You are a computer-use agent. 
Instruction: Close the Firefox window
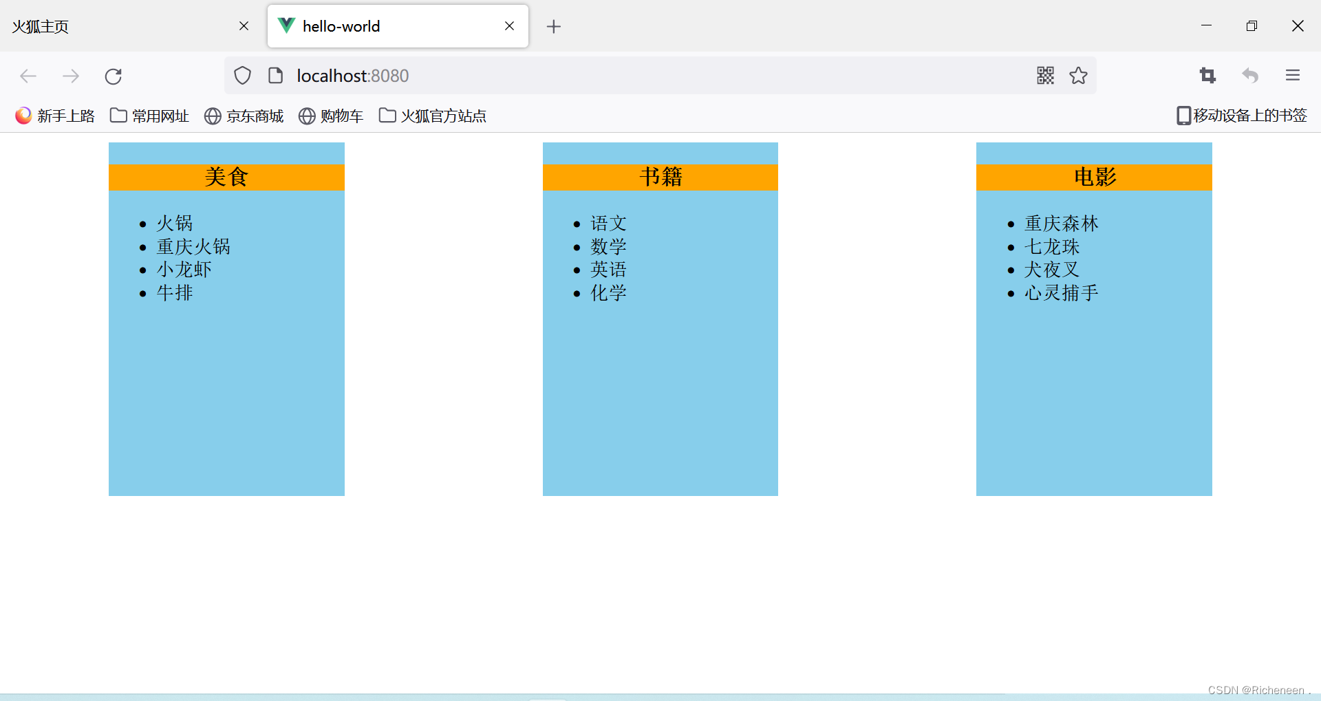[1298, 25]
